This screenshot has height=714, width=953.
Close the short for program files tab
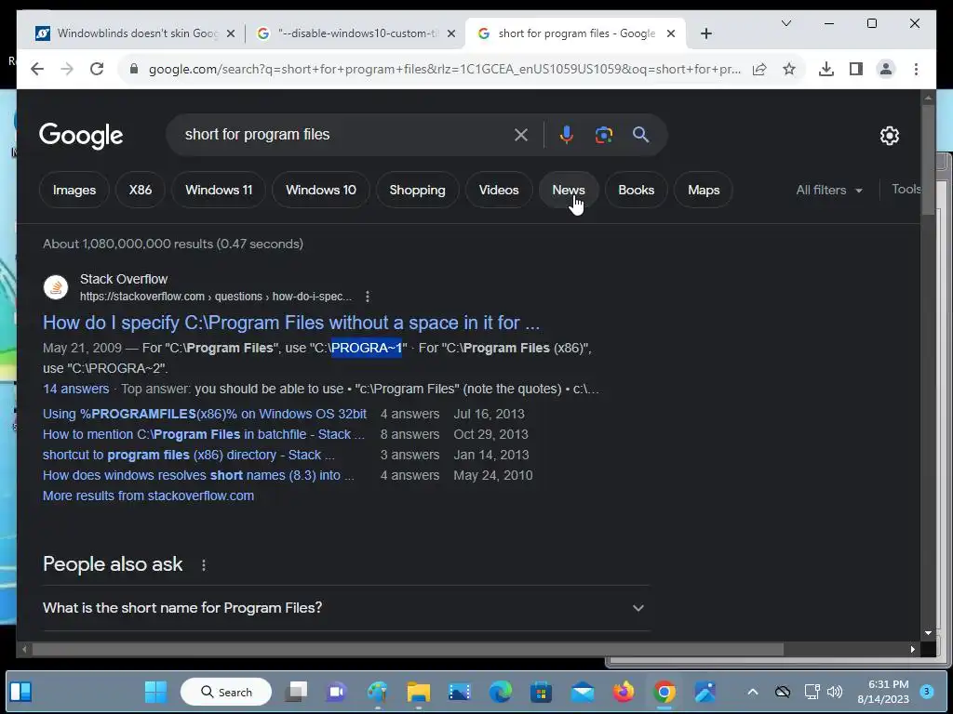click(x=671, y=33)
